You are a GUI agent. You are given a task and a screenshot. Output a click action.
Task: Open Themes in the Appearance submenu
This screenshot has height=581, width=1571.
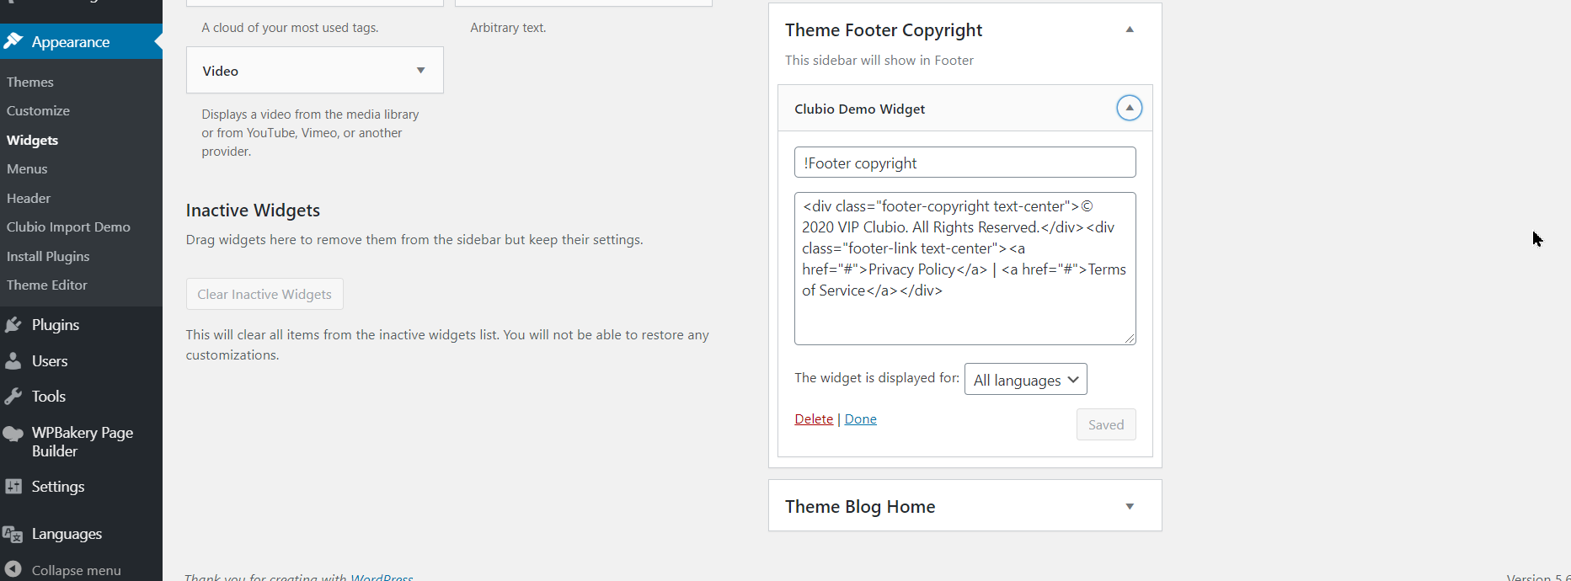[x=30, y=82]
